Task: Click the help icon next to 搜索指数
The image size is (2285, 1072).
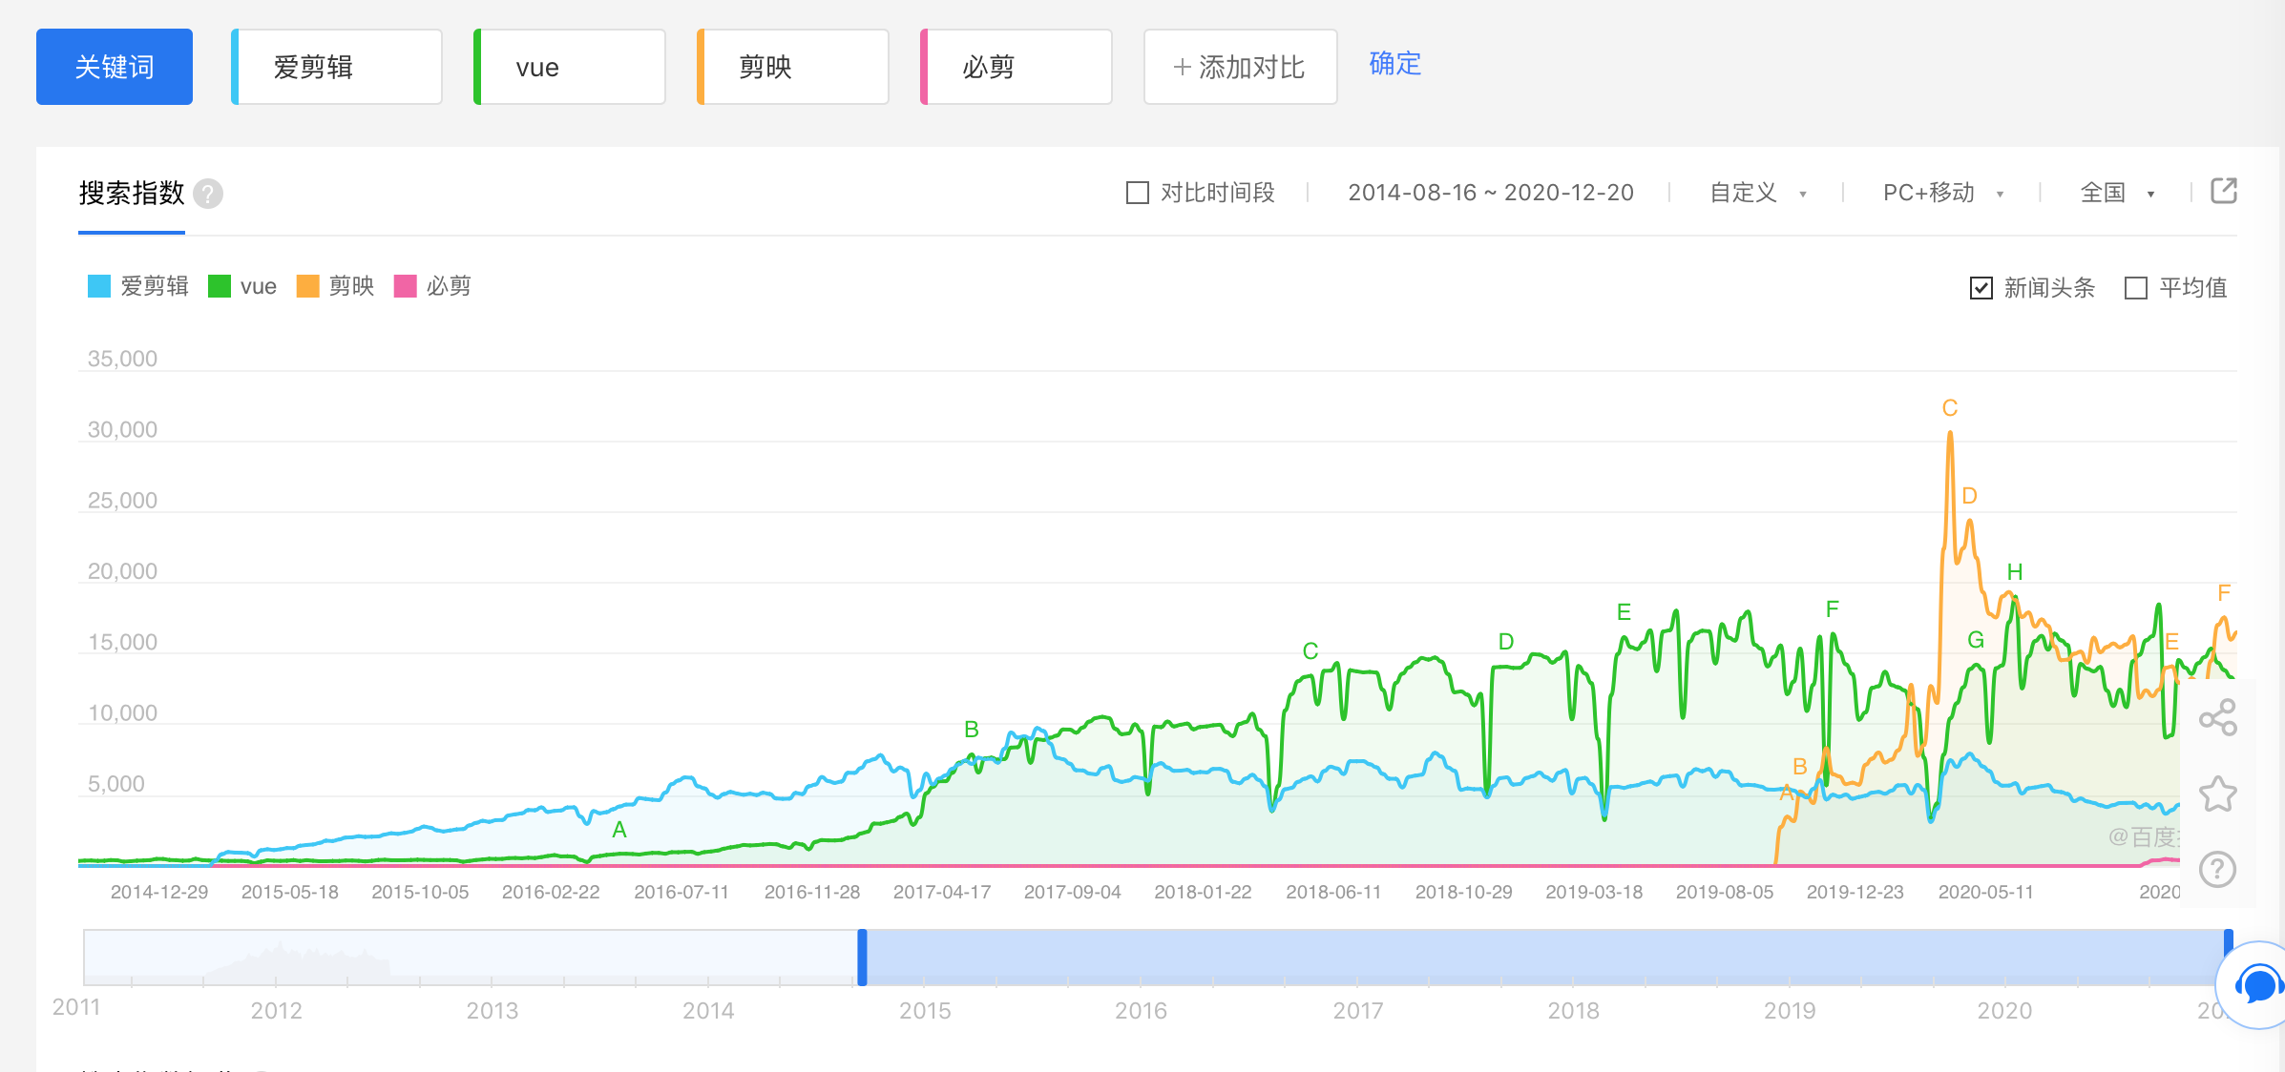Action: [x=208, y=194]
